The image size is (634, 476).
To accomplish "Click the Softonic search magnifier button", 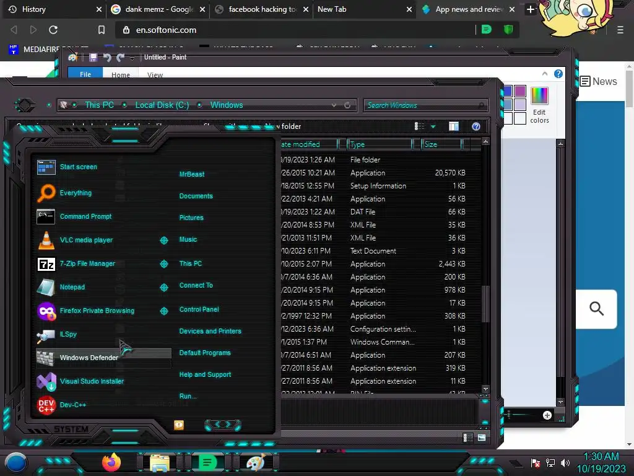I will 596,309.
